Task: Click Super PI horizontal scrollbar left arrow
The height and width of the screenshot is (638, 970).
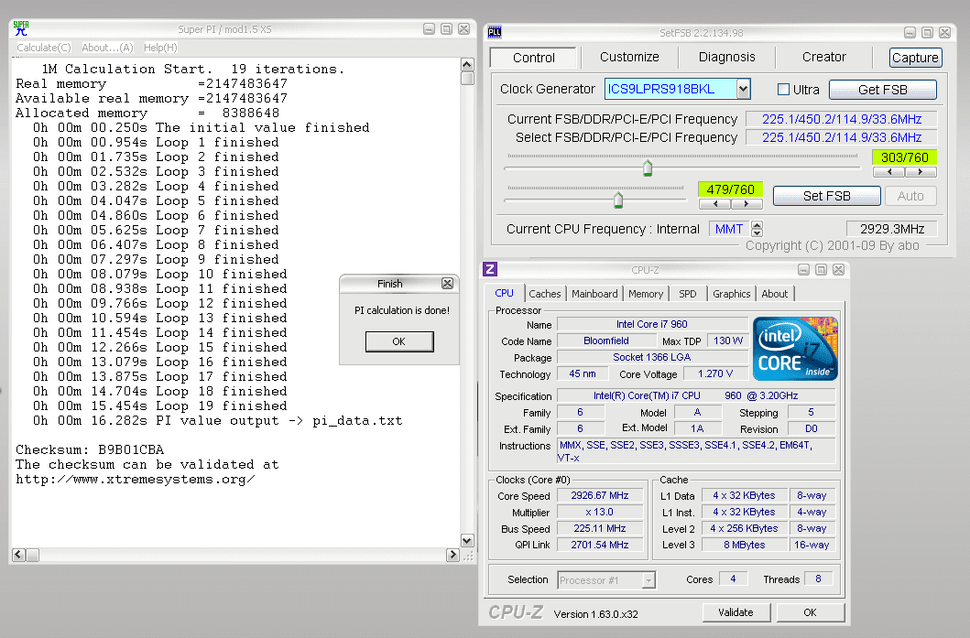Action: [x=18, y=555]
